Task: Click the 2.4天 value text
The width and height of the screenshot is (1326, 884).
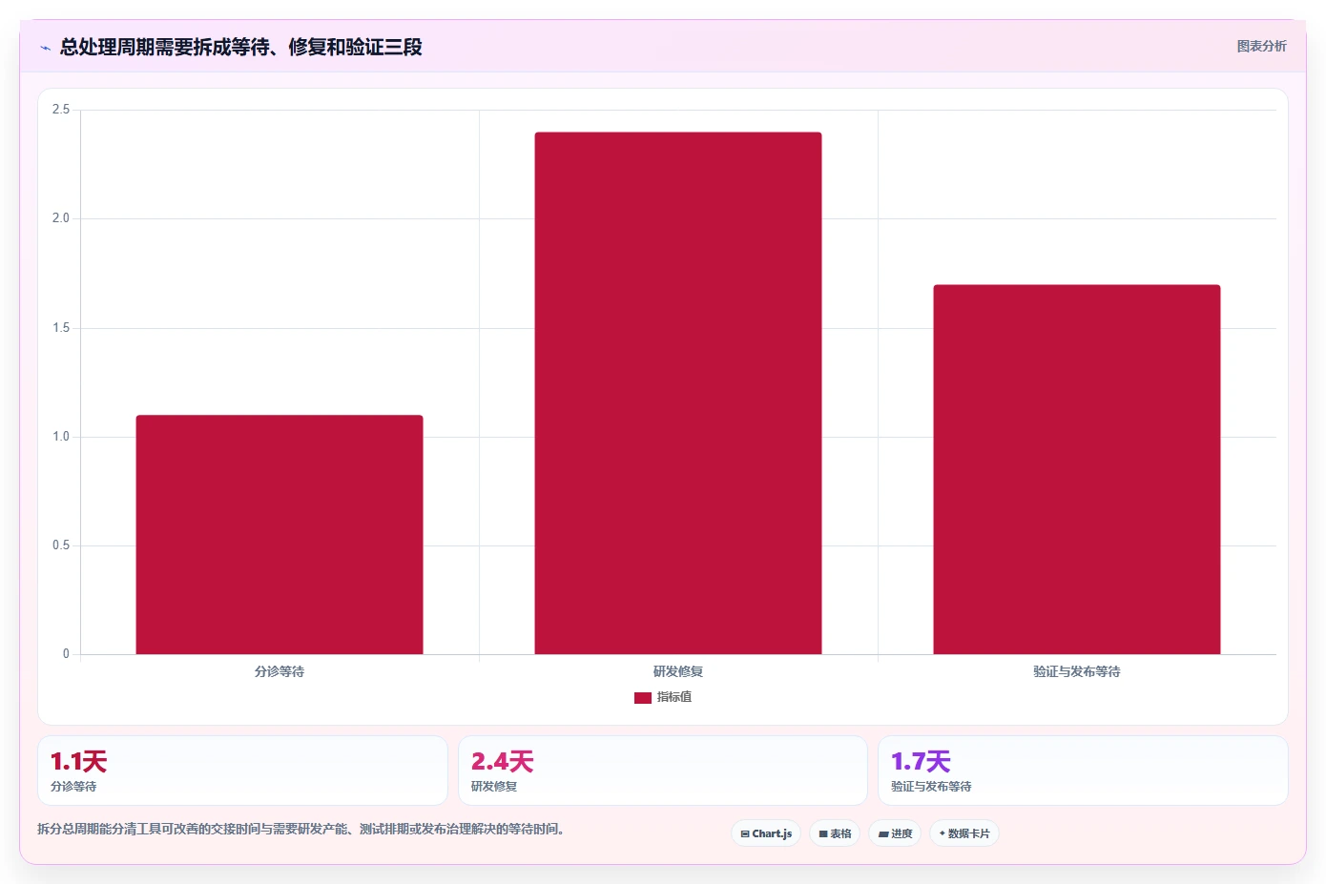Action: [x=502, y=761]
